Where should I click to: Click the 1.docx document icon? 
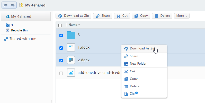pos(71,48)
